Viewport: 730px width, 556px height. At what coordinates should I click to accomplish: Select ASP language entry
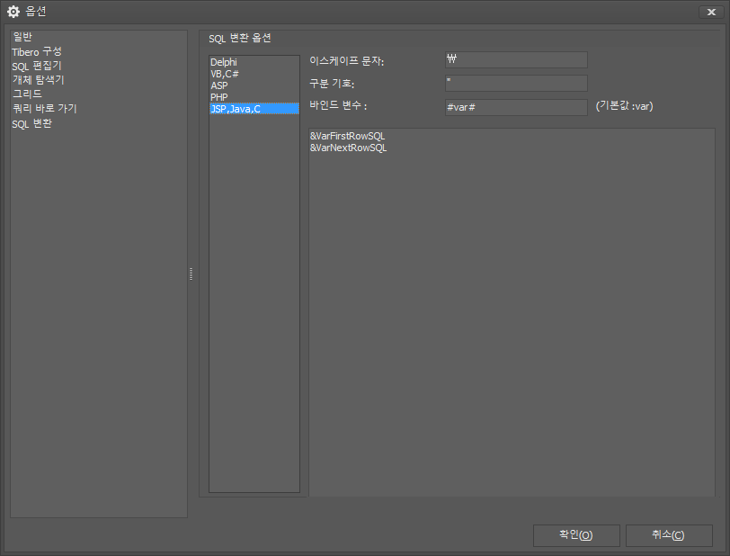tap(254, 85)
